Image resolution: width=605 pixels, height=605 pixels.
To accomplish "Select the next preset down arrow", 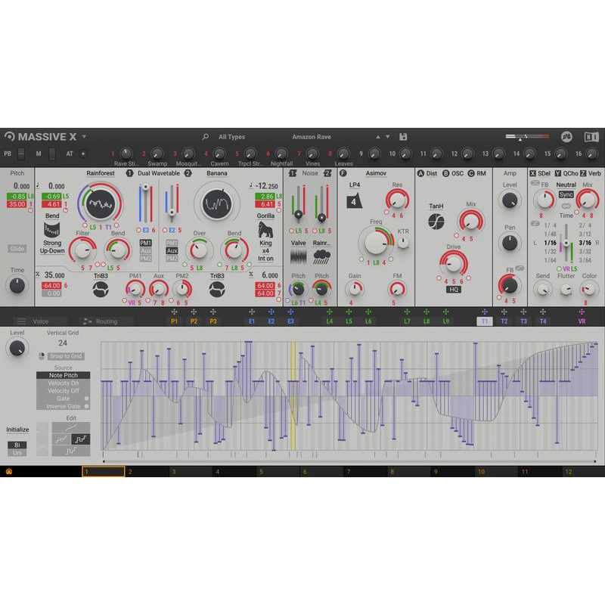I will [x=388, y=137].
